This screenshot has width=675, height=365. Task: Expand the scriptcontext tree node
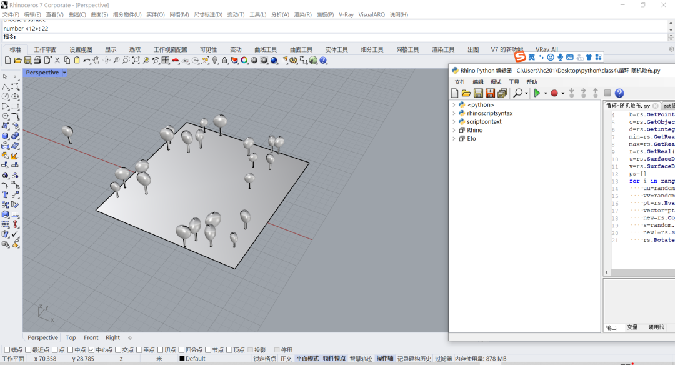click(454, 121)
